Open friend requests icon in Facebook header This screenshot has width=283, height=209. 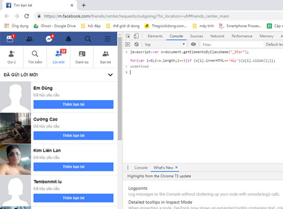tap(29, 39)
